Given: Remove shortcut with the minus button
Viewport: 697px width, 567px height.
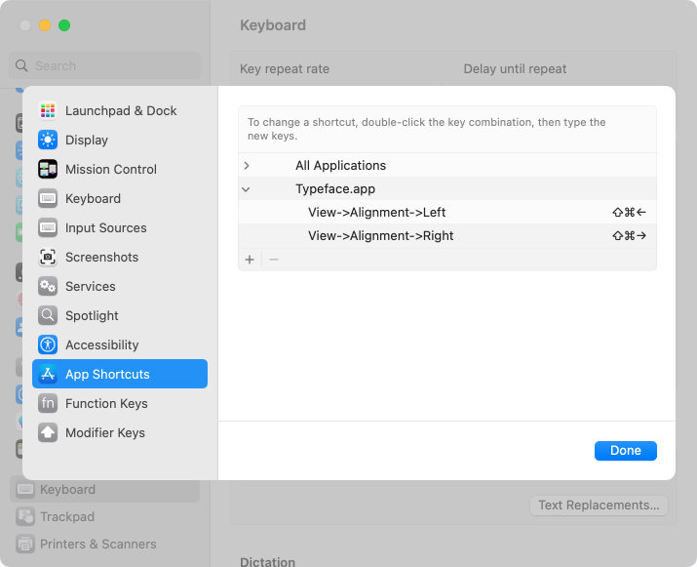Looking at the screenshot, I should (x=274, y=259).
